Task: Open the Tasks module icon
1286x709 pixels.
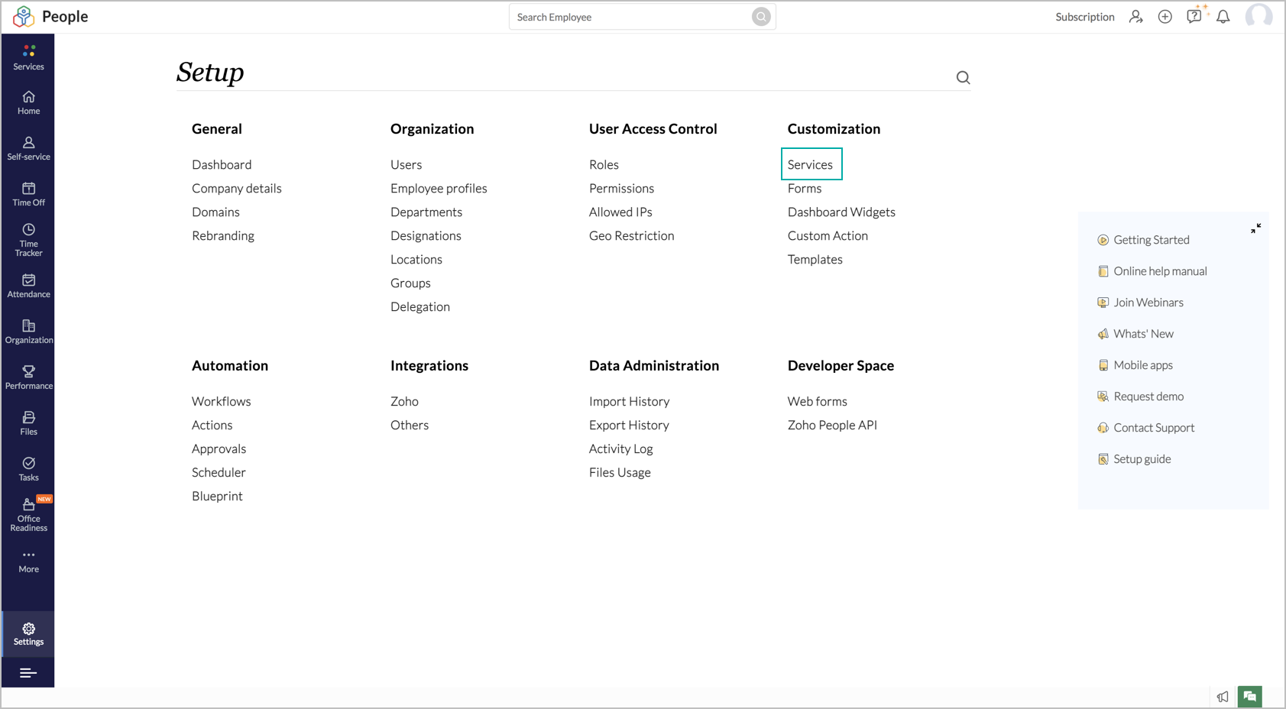Action: pos(28,468)
